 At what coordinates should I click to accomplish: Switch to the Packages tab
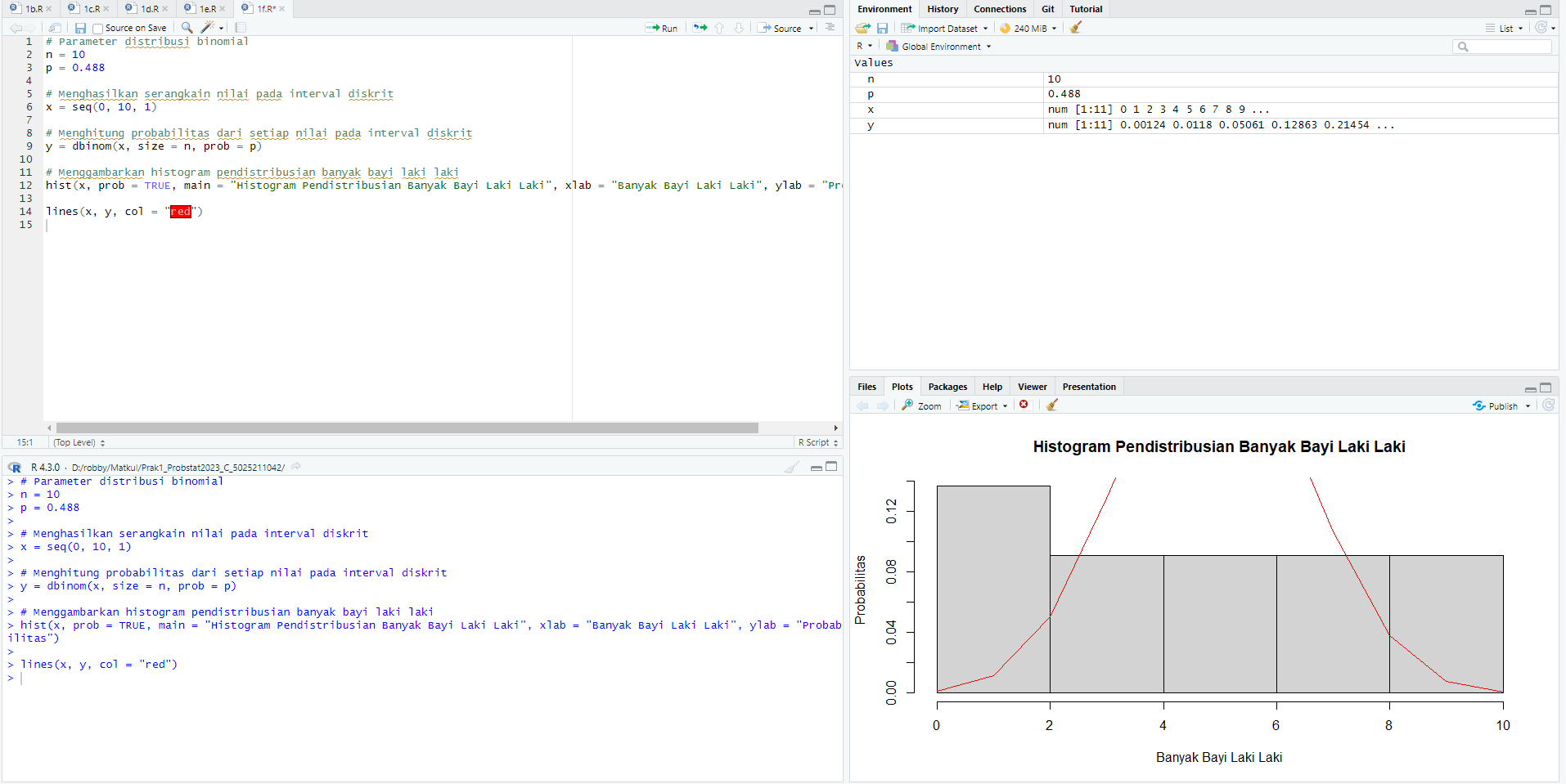tap(947, 387)
